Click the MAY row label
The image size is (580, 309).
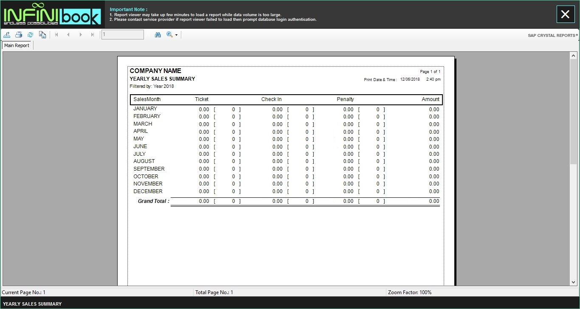(x=138, y=139)
